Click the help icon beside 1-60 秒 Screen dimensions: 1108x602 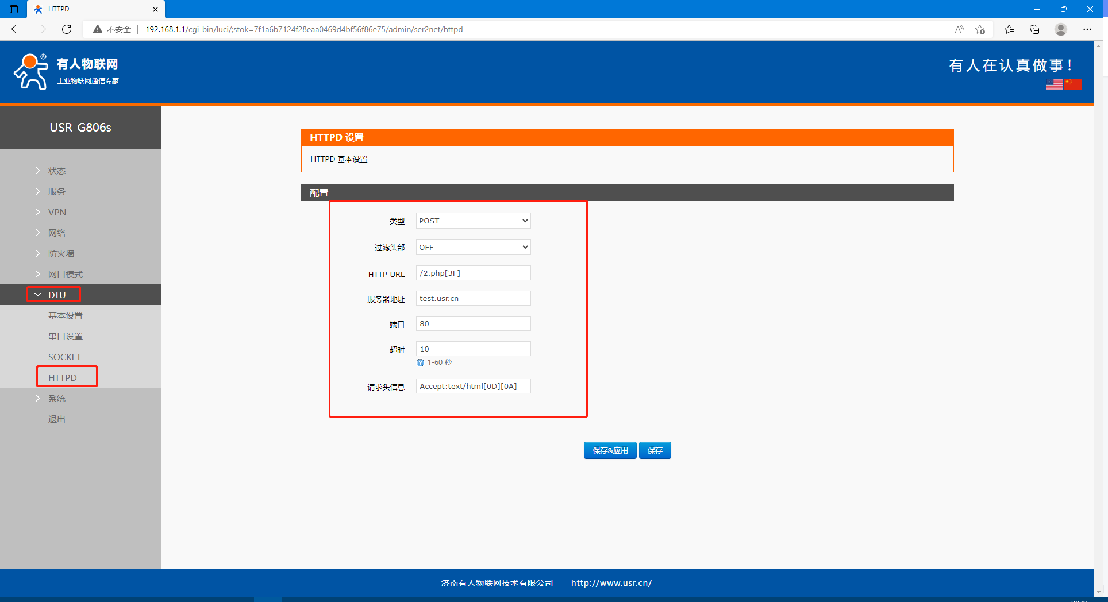pos(420,362)
